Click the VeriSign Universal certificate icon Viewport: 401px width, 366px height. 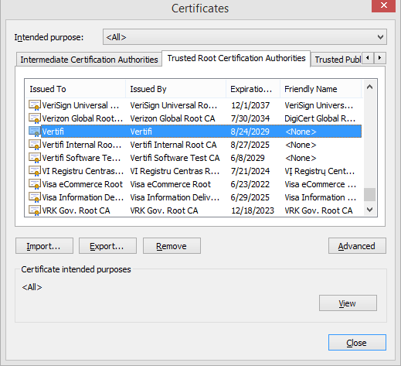(x=35, y=105)
